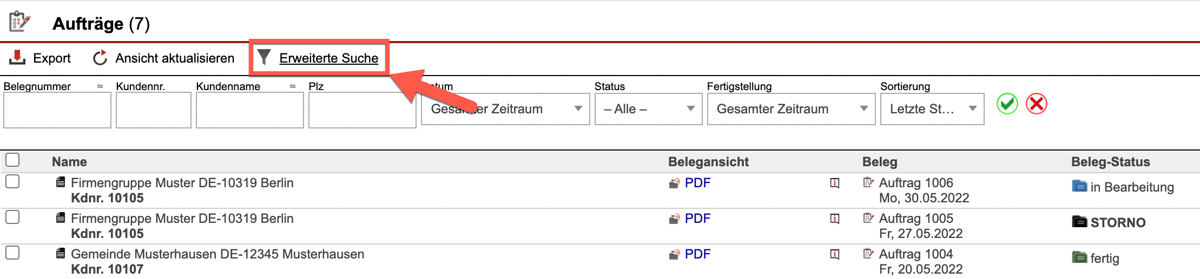
Task: Open the PDF link for Auftrag 1006
Action: [697, 183]
